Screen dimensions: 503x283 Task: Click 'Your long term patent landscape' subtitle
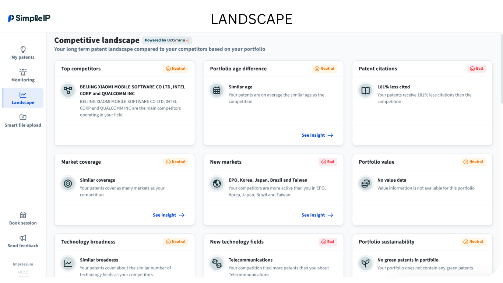point(160,49)
